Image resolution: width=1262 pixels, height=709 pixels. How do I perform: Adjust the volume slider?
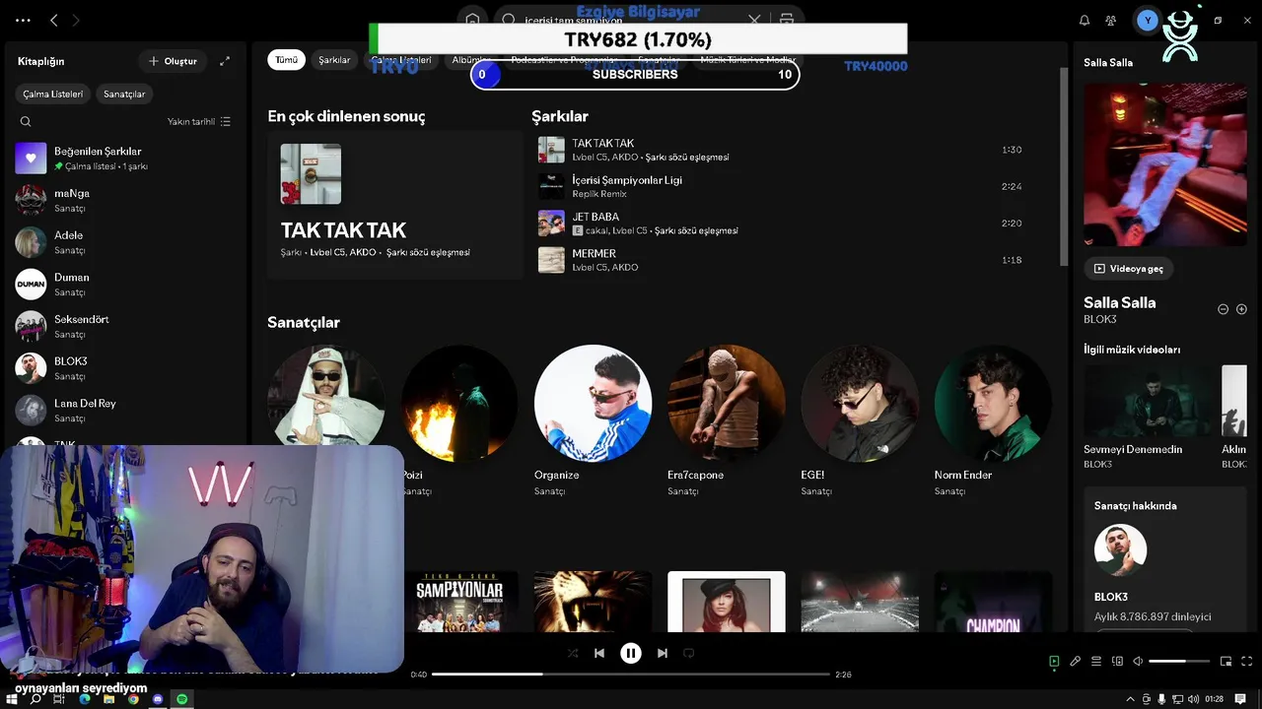(1179, 662)
